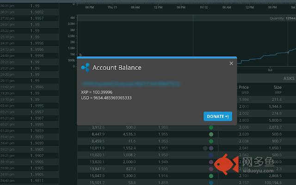Click bid total 10,011.9
The width and height of the screenshot is (296, 185).
point(97,148)
